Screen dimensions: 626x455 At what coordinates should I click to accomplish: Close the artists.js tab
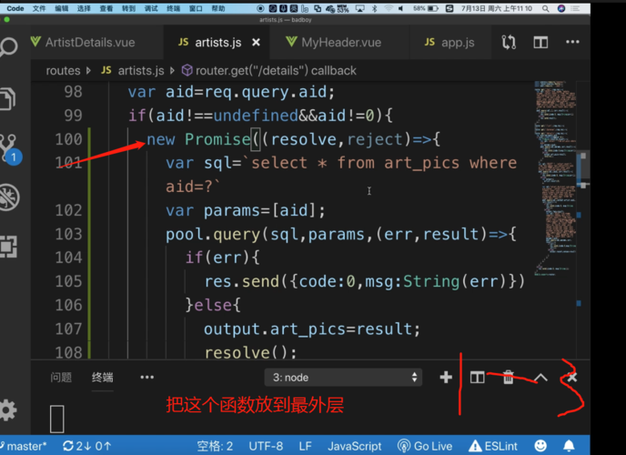coord(256,42)
